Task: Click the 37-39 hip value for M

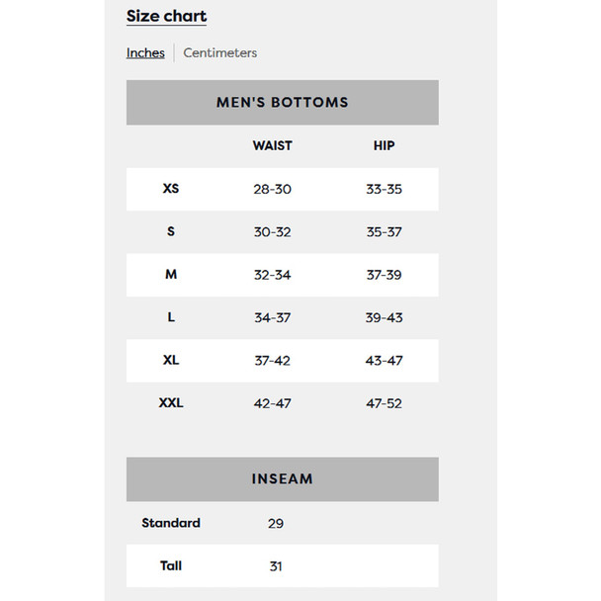Action: pos(385,275)
